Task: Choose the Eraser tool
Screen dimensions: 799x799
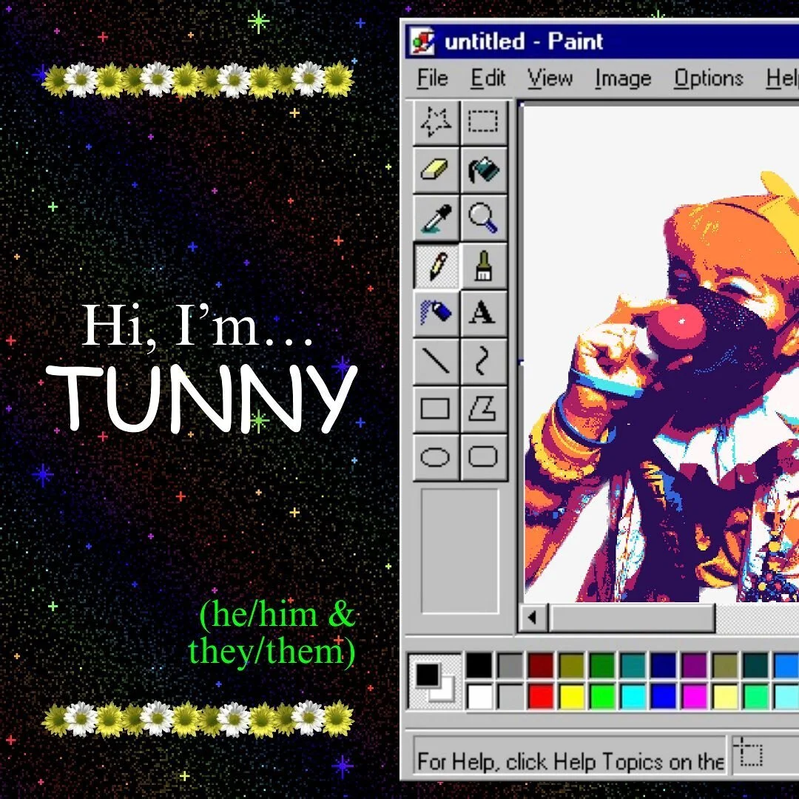Action: [x=436, y=169]
